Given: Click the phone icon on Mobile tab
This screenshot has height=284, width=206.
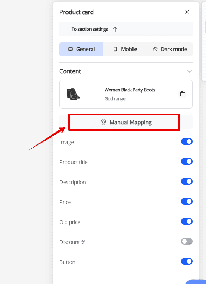Looking at the screenshot, I should tap(115, 49).
